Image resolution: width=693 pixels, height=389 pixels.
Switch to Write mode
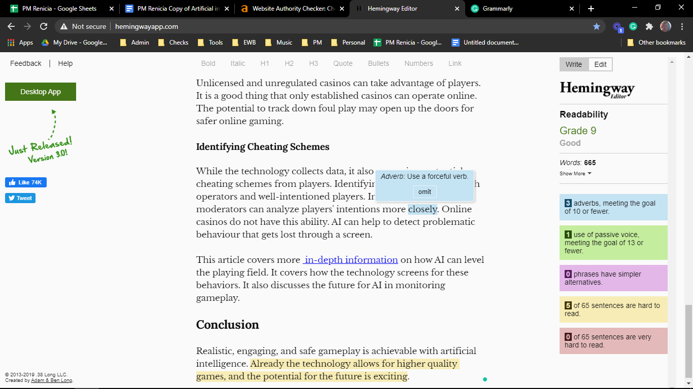574,64
